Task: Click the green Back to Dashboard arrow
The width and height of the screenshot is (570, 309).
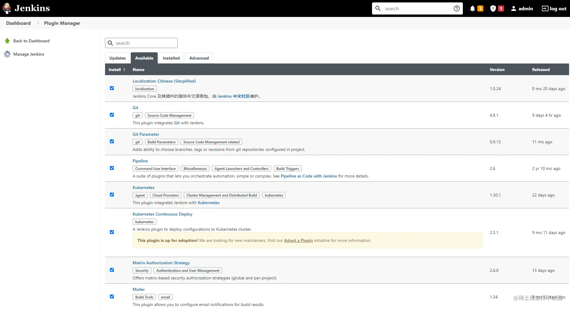Action: [x=7, y=41]
